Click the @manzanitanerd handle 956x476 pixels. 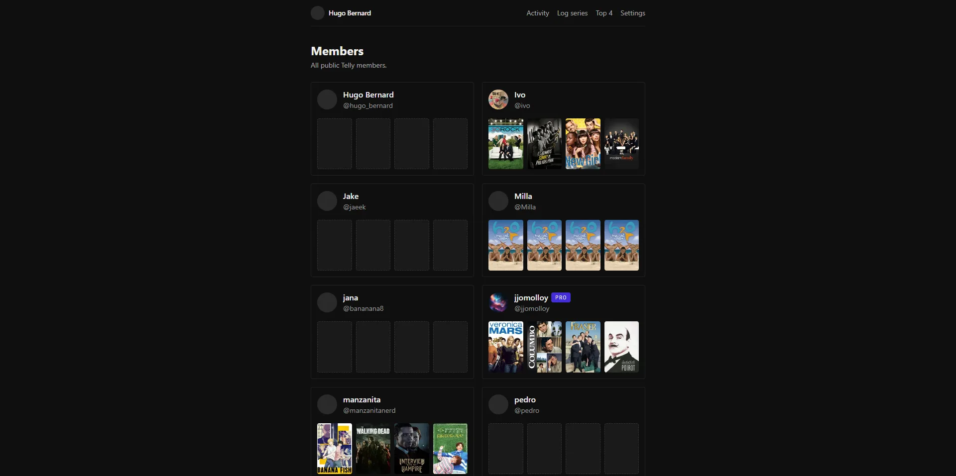(369, 410)
